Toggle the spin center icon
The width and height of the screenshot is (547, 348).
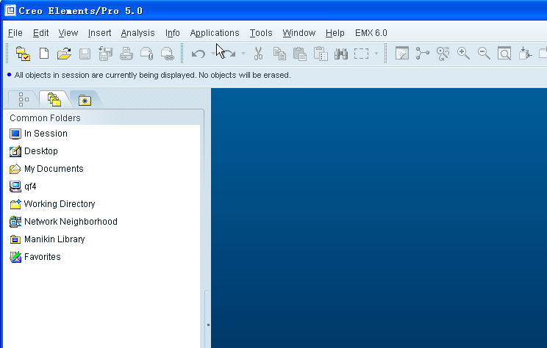click(x=423, y=54)
